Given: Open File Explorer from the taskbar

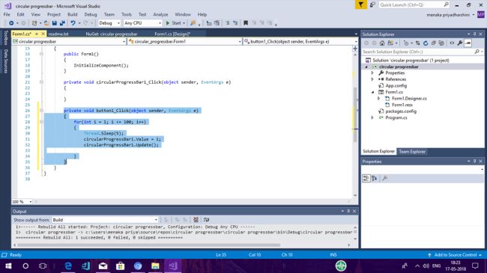Looking at the screenshot, I should pos(155,266).
